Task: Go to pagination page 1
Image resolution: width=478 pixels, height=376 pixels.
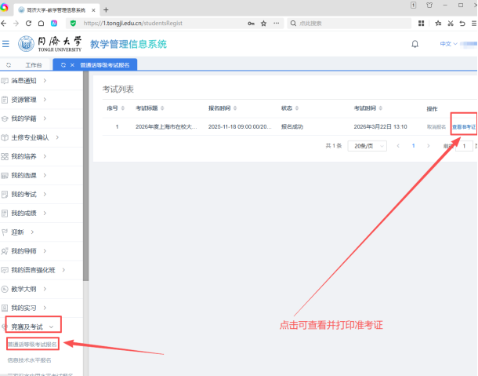Action: pos(414,146)
